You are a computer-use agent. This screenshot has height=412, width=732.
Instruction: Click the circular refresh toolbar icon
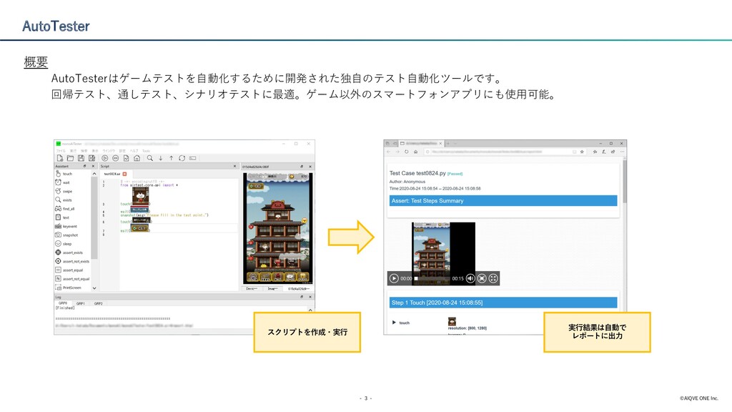tap(182, 158)
